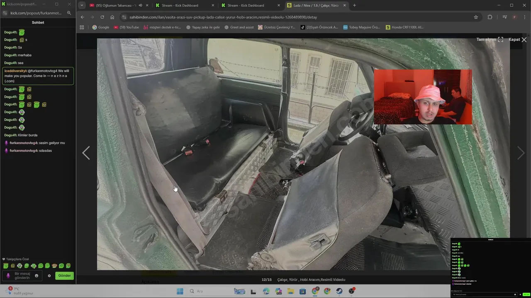Screen dimensions: 531x298
Task: Click the purple microphone icon in chat box
Action: click(x=7, y=276)
